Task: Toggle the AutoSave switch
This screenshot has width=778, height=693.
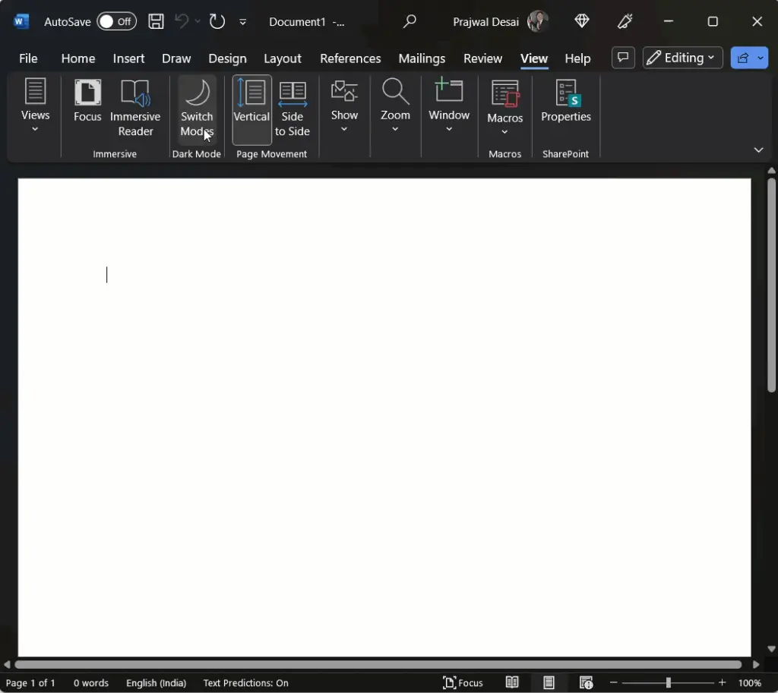Action: tap(116, 21)
